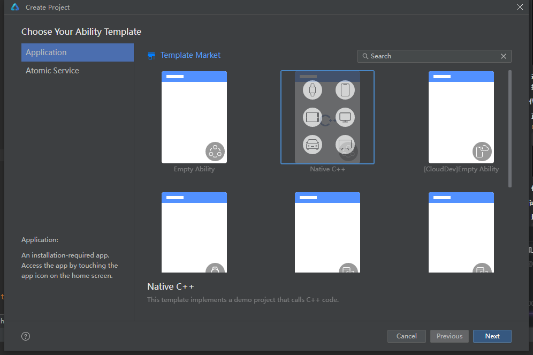Click the search magnifier icon

pyautogui.click(x=365, y=56)
